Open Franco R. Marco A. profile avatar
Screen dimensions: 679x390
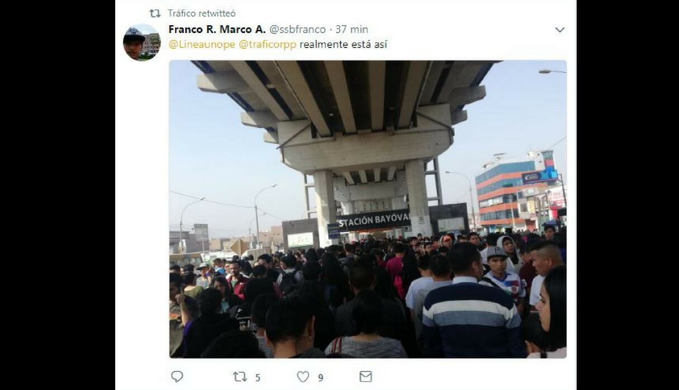142,43
